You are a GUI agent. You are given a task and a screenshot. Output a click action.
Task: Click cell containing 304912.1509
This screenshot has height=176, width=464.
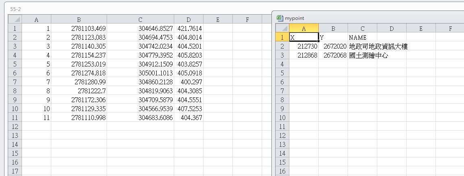[x=140, y=64]
